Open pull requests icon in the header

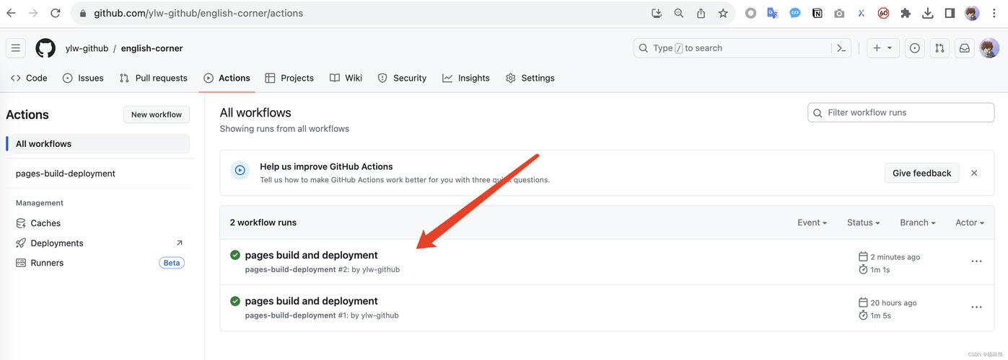tap(939, 48)
